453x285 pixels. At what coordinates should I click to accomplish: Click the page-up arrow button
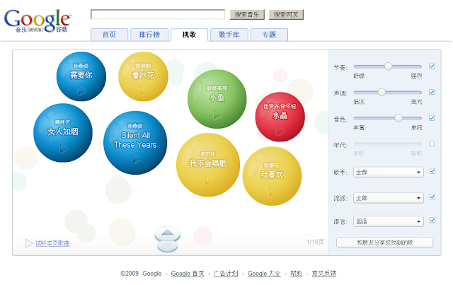167,233
